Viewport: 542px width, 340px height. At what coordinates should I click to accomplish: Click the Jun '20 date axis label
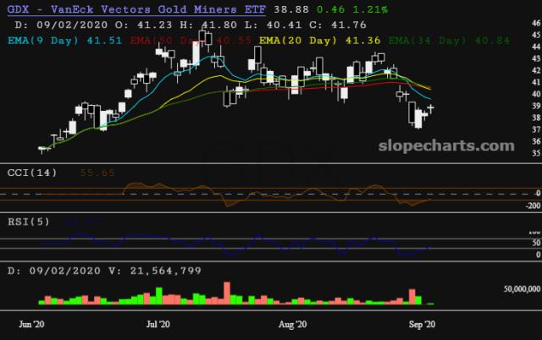coord(31,325)
